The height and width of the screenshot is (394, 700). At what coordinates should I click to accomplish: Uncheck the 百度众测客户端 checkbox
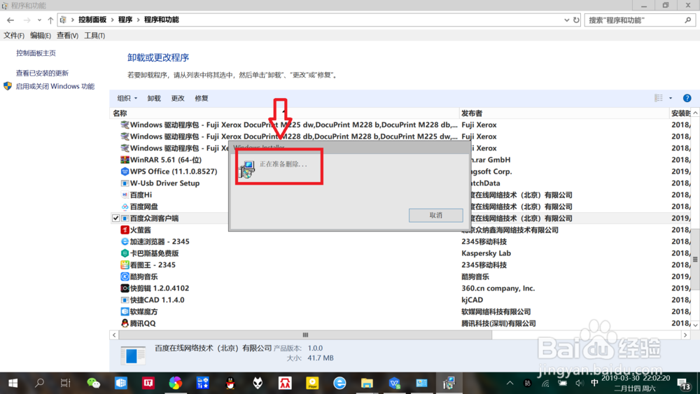[115, 218]
